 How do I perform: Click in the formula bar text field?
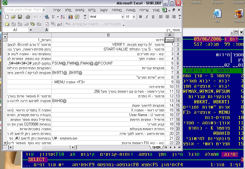(x=110, y=30)
